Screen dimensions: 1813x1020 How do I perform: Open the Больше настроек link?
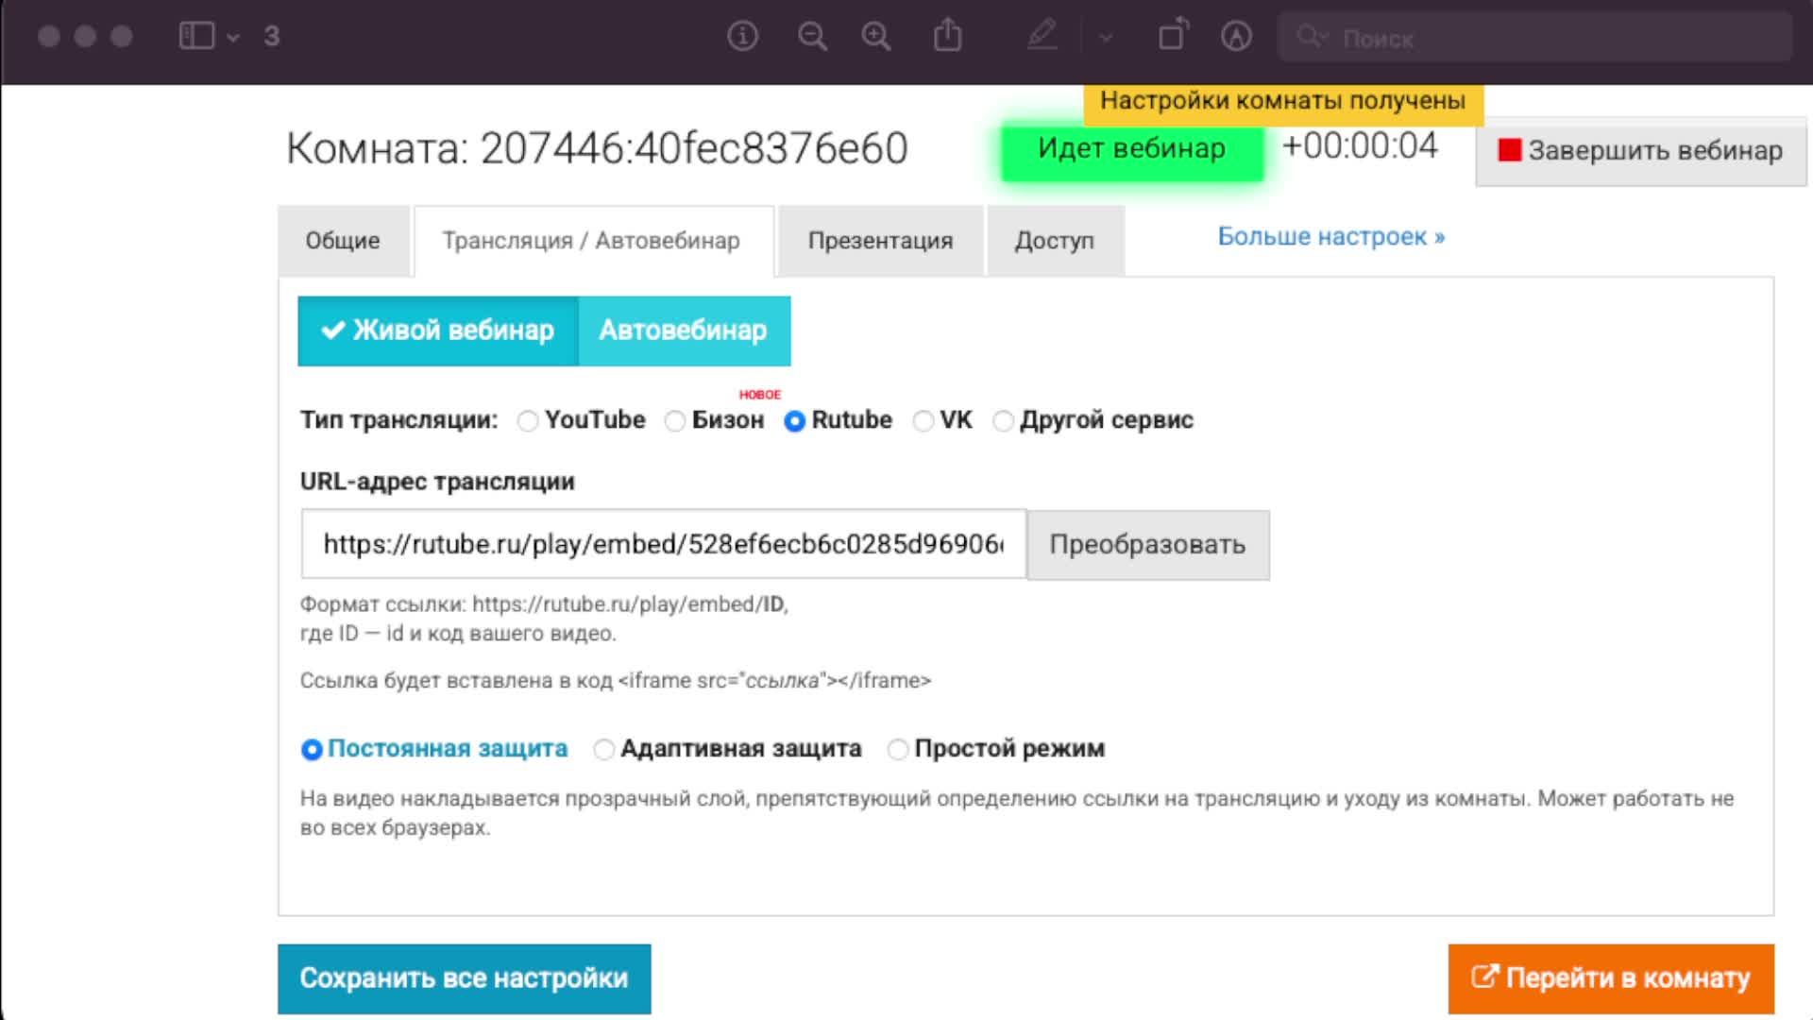coord(1330,236)
